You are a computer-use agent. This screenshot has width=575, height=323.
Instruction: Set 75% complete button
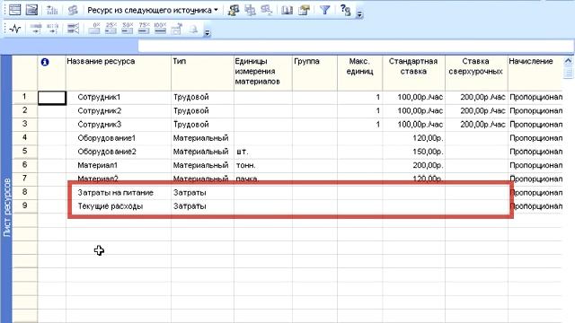(144, 29)
